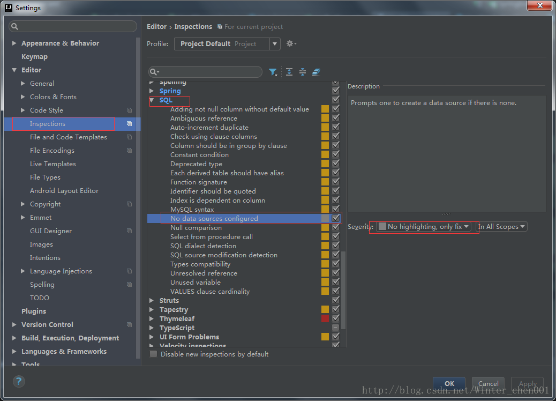Expand the Languages & Frameworks section
Viewport: 556px width, 401px height.
14,351
